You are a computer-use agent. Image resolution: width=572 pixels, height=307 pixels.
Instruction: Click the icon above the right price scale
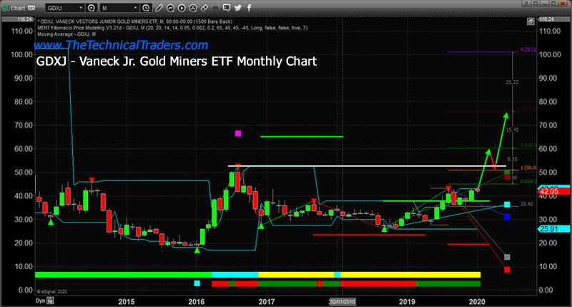[531, 21]
